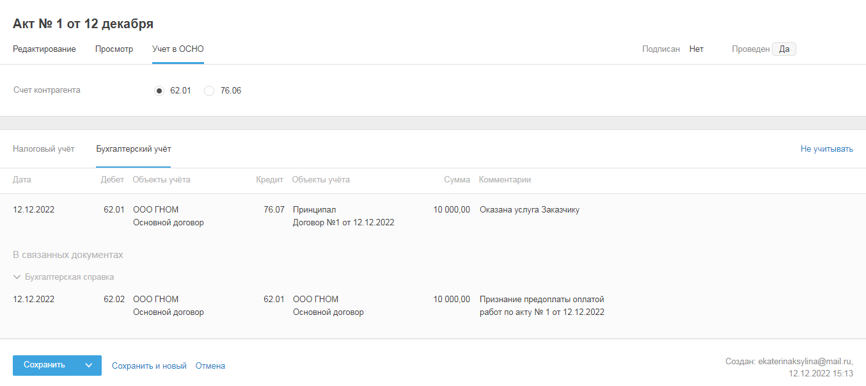Toggle the Проведен status button Да

point(783,49)
